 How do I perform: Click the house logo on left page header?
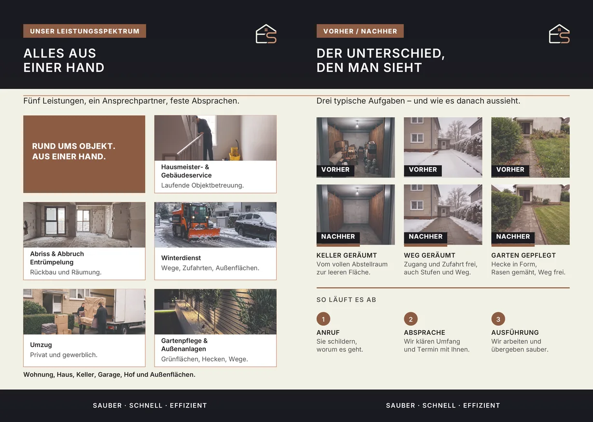[266, 34]
